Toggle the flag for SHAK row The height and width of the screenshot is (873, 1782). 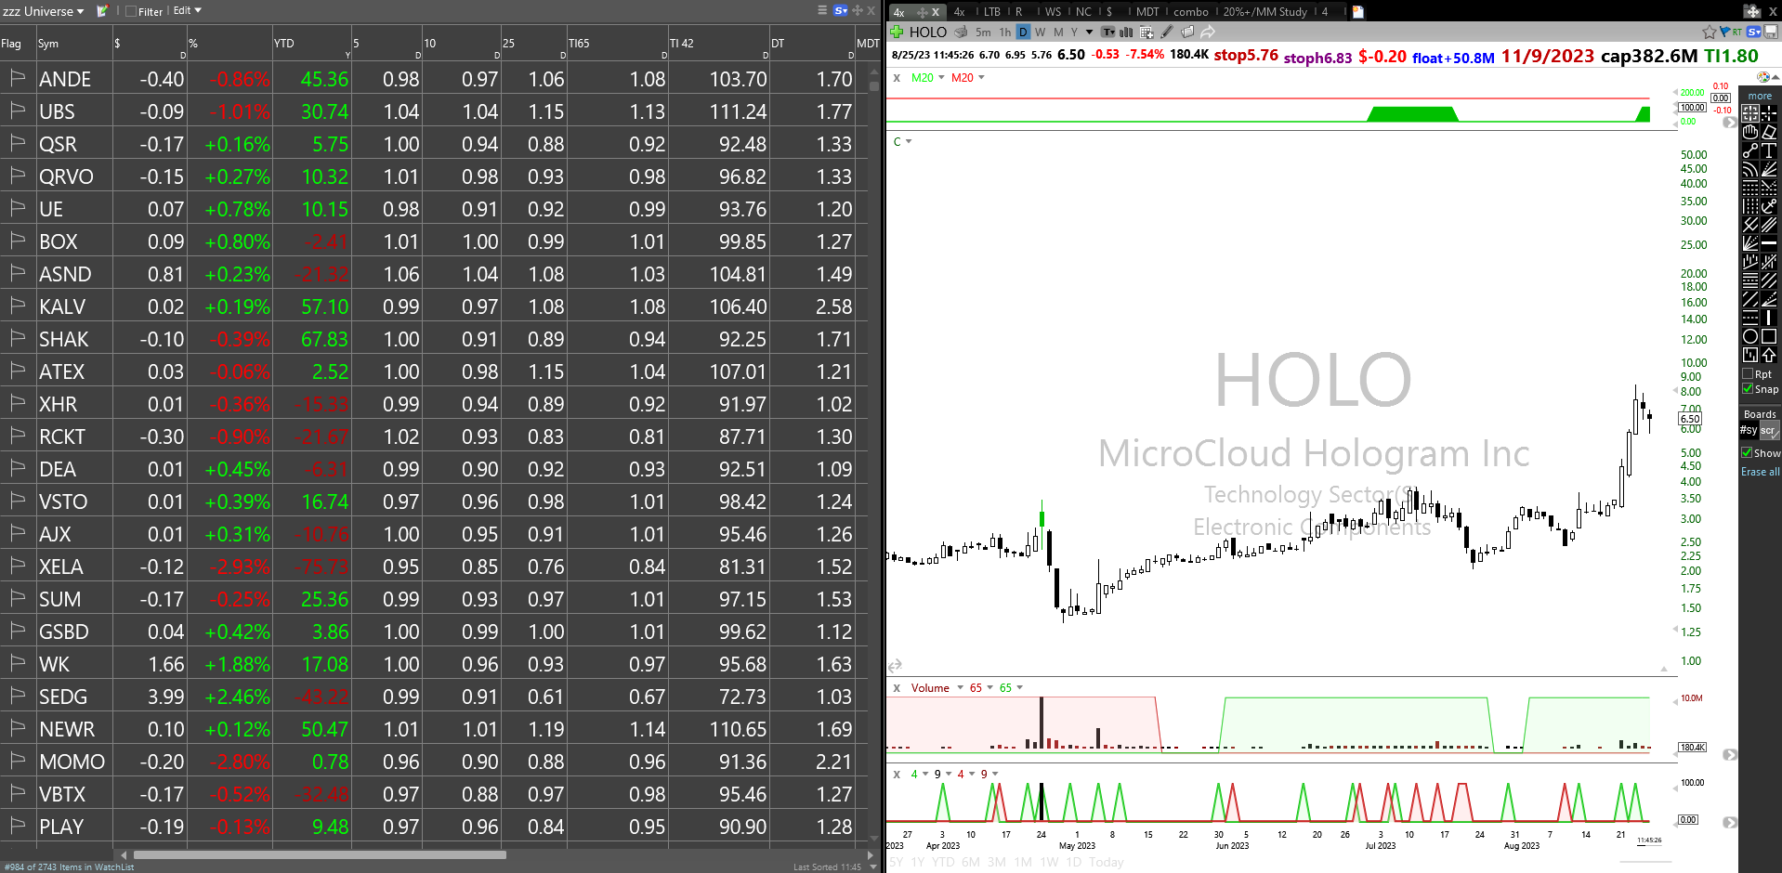point(18,338)
